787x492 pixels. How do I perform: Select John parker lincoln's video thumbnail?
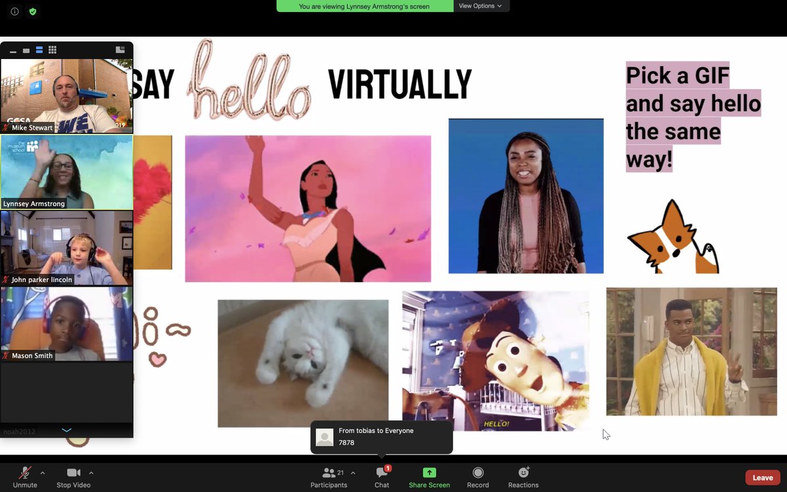point(67,248)
